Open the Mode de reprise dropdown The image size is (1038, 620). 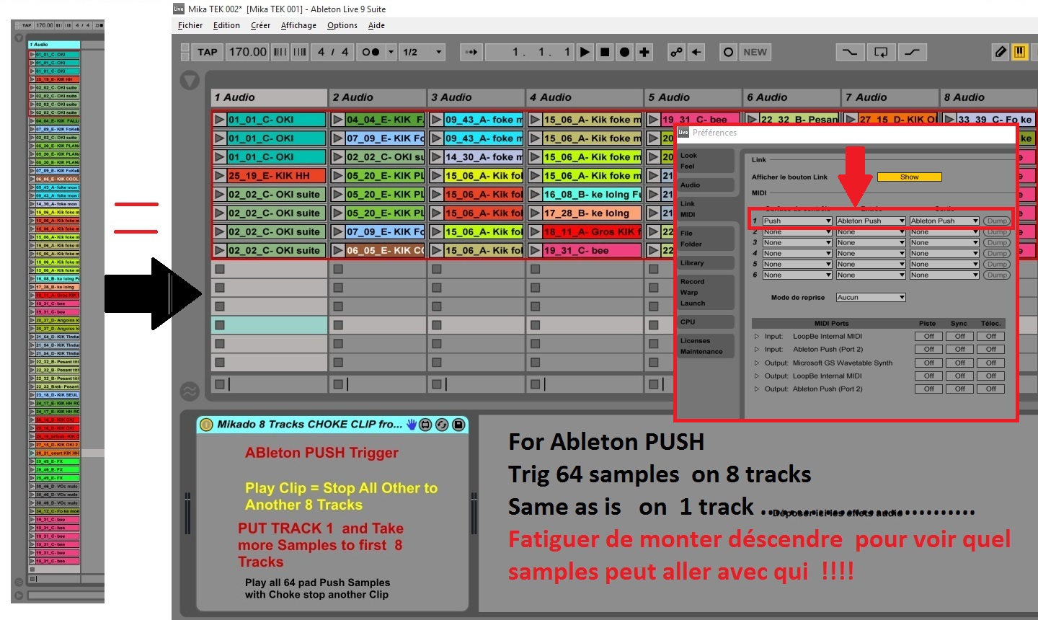pos(870,297)
